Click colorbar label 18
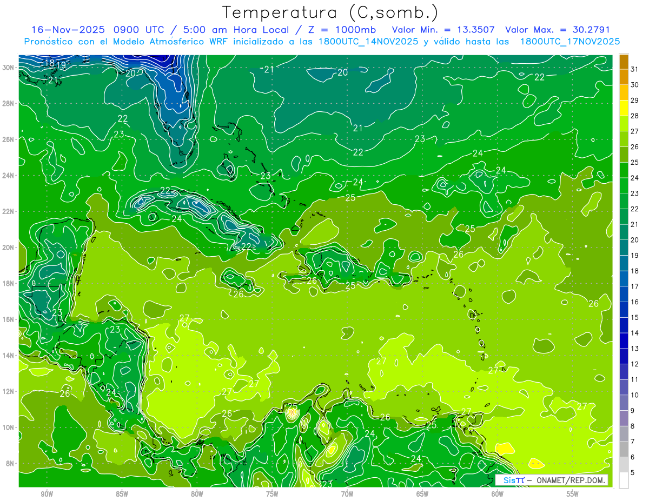Viewport: 649px width, 501px height. (635, 271)
